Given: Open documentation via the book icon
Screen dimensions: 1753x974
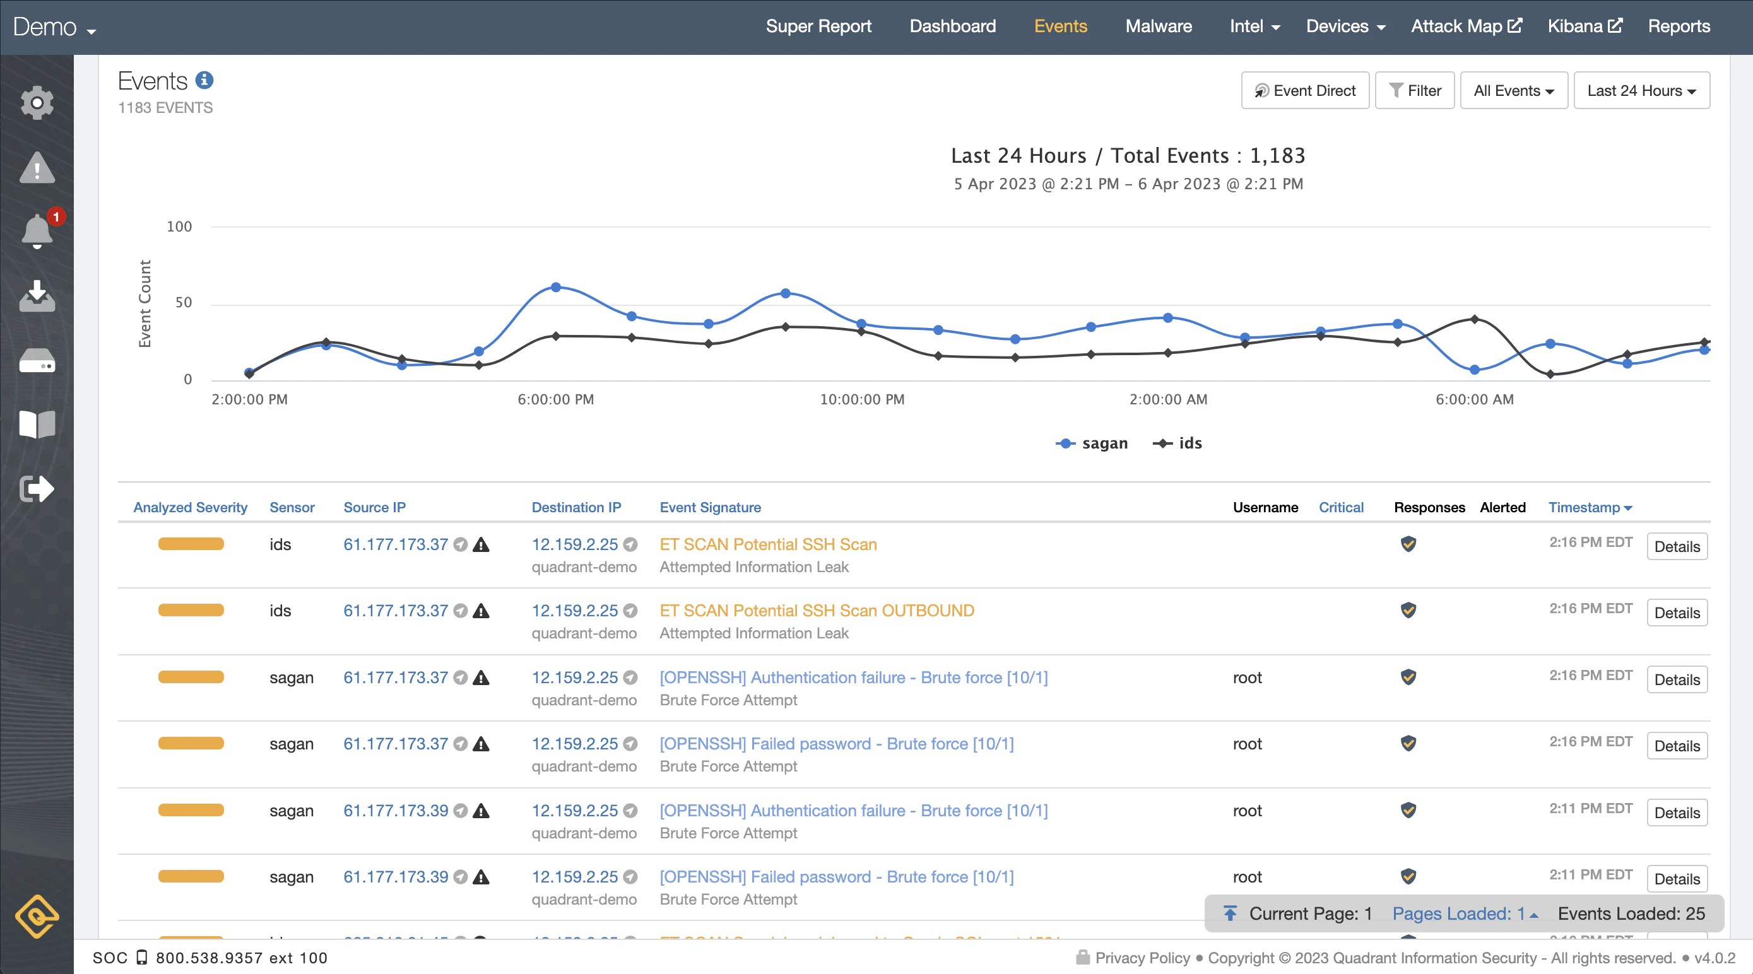Looking at the screenshot, I should 37,424.
